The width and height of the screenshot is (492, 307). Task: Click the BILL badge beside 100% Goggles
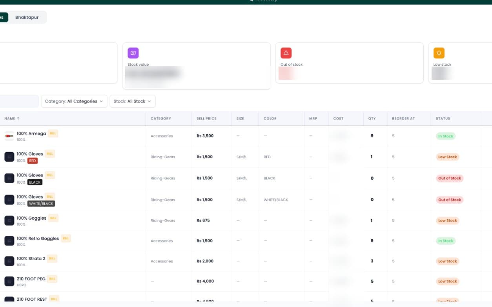pos(53,218)
